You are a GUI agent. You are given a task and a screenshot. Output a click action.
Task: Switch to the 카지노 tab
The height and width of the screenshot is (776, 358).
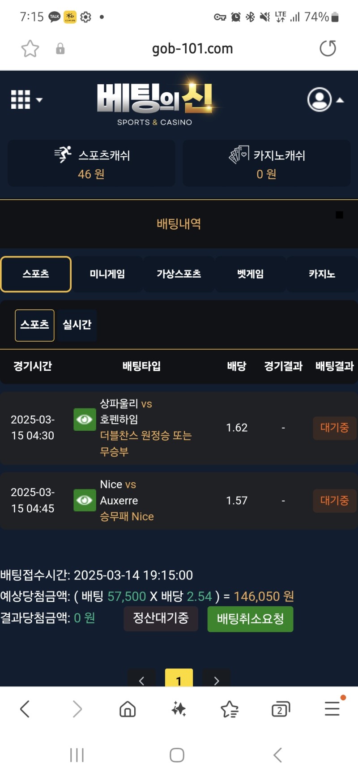322,274
